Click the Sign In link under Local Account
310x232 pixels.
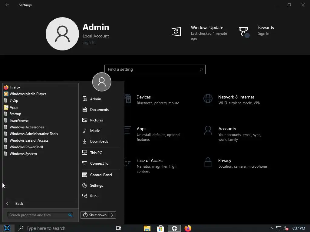89,42
